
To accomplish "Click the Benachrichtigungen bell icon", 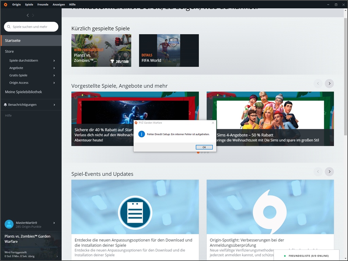I will [5, 105].
